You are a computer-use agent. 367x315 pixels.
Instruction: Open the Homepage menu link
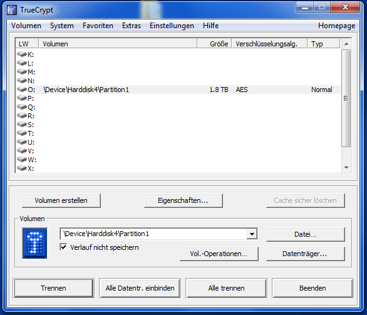336,26
